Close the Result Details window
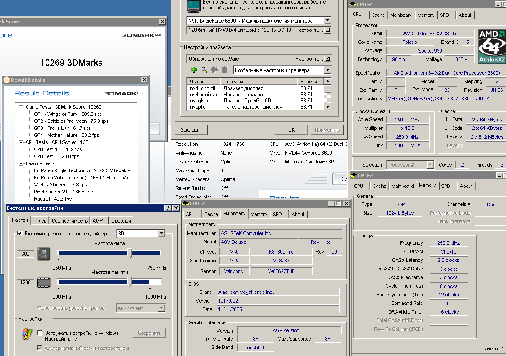This screenshot has width=506, height=356. (x=145, y=80)
